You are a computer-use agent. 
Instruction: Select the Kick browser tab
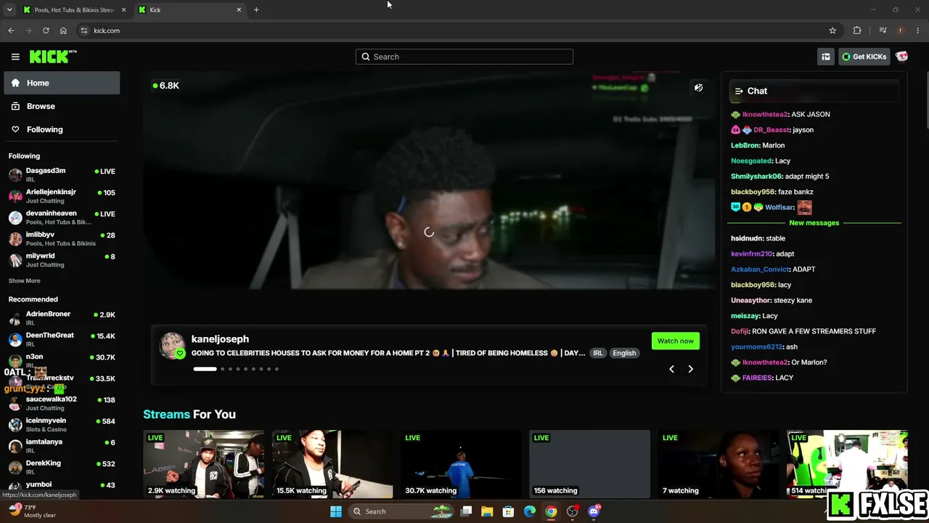pyautogui.click(x=190, y=9)
